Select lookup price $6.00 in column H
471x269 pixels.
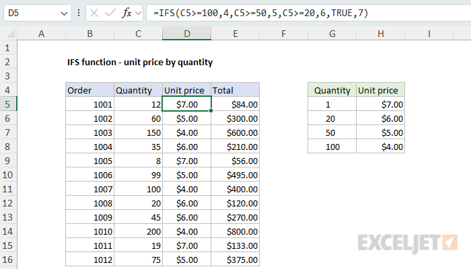point(381,118)
